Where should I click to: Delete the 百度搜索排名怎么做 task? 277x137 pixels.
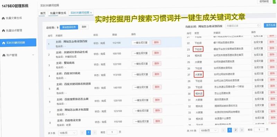[x=157, y=100]
